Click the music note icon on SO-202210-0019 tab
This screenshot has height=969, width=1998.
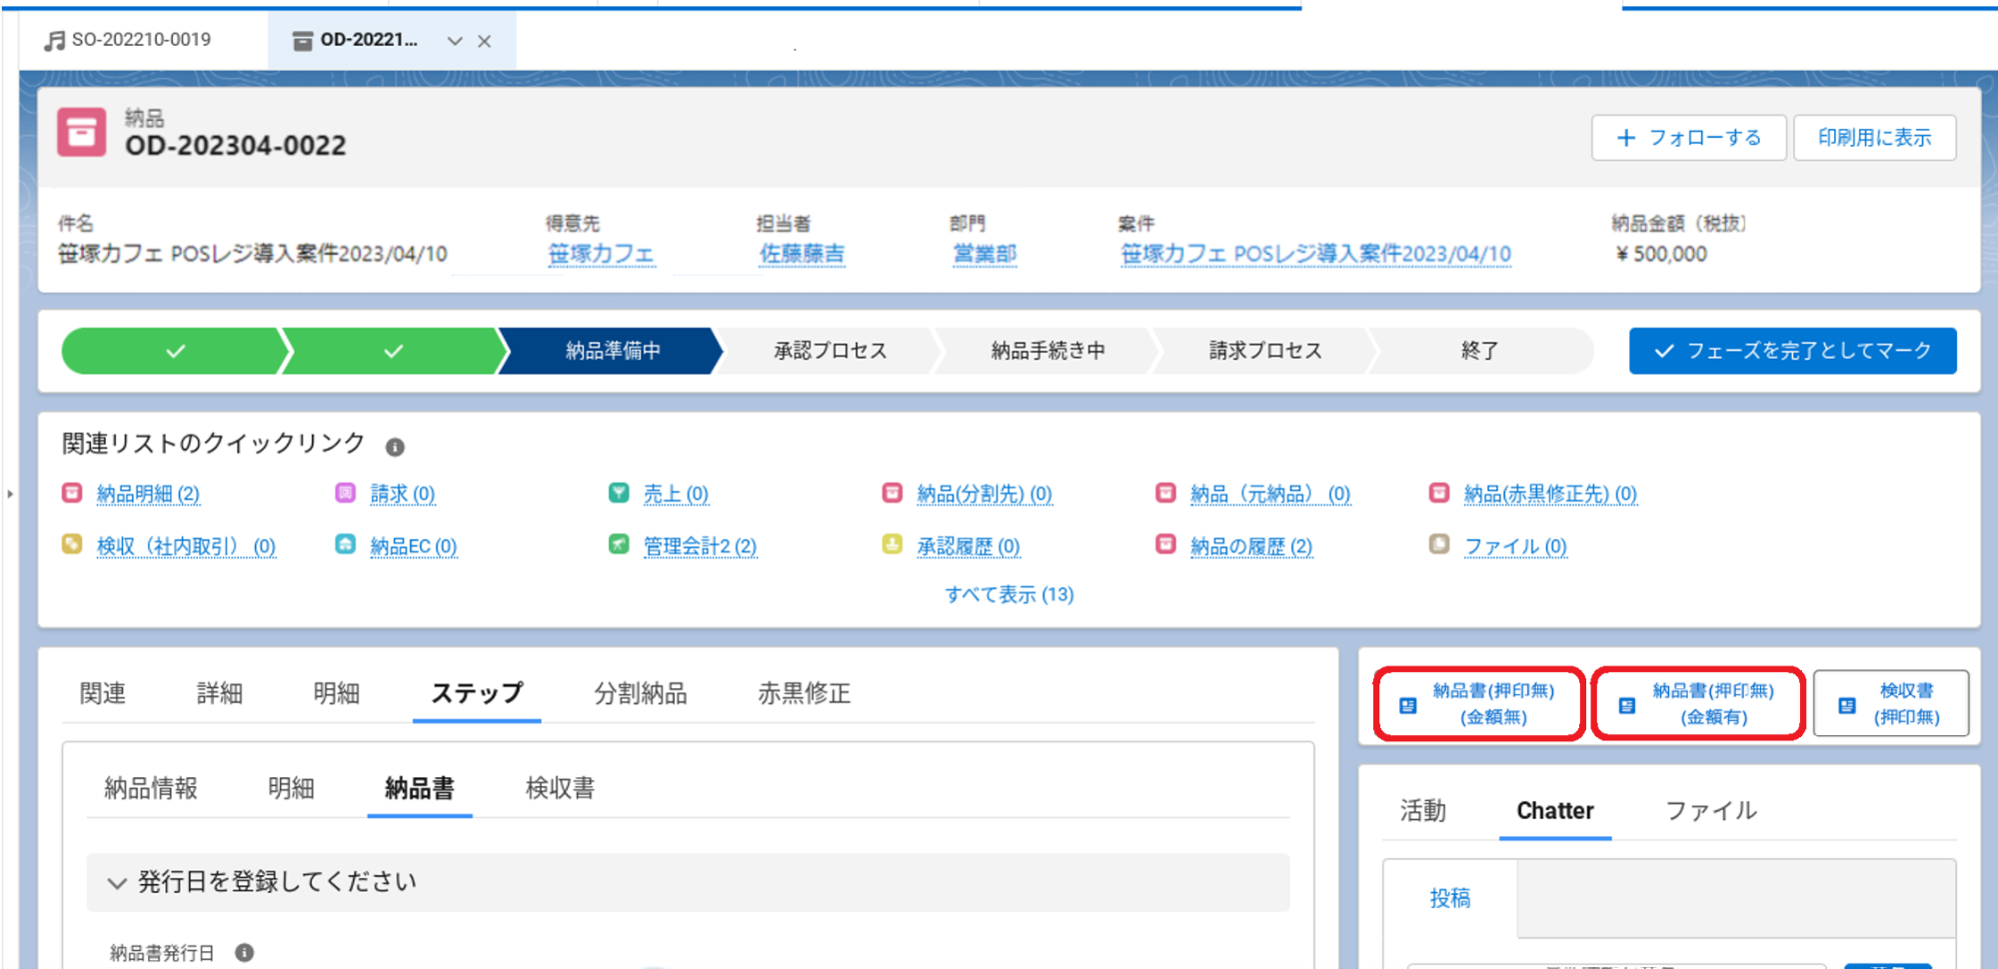tap(55, 40)
